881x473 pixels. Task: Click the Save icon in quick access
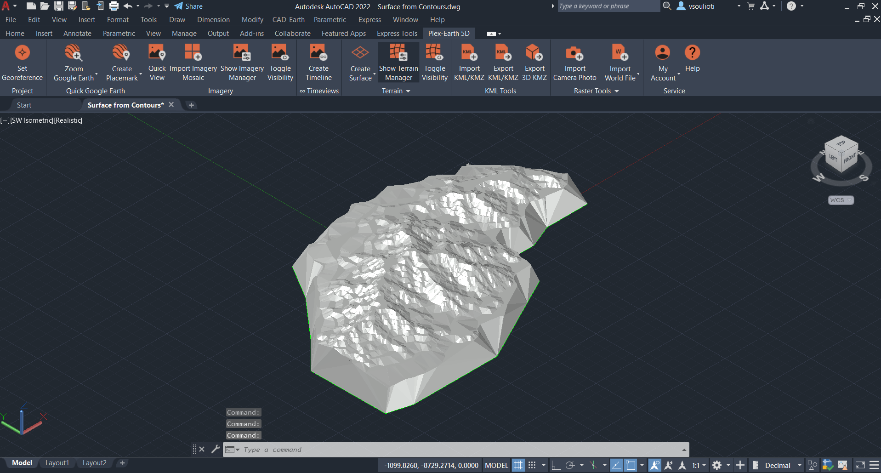pyautogui.click(x=58, y=6)
